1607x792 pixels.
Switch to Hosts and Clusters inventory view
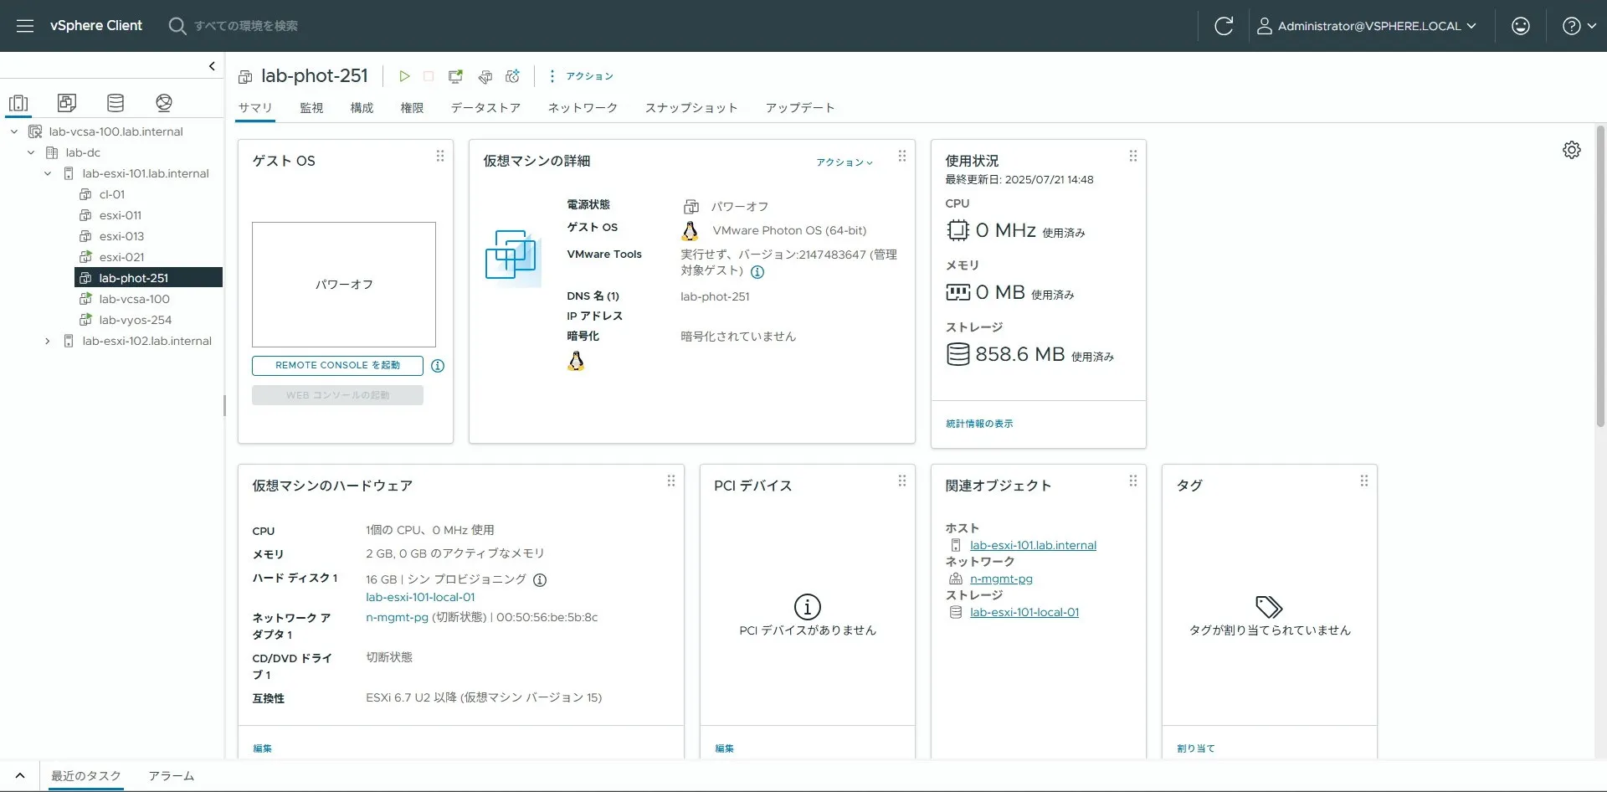(x=18, y=103)
